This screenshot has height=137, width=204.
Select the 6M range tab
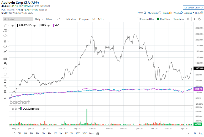44,134
